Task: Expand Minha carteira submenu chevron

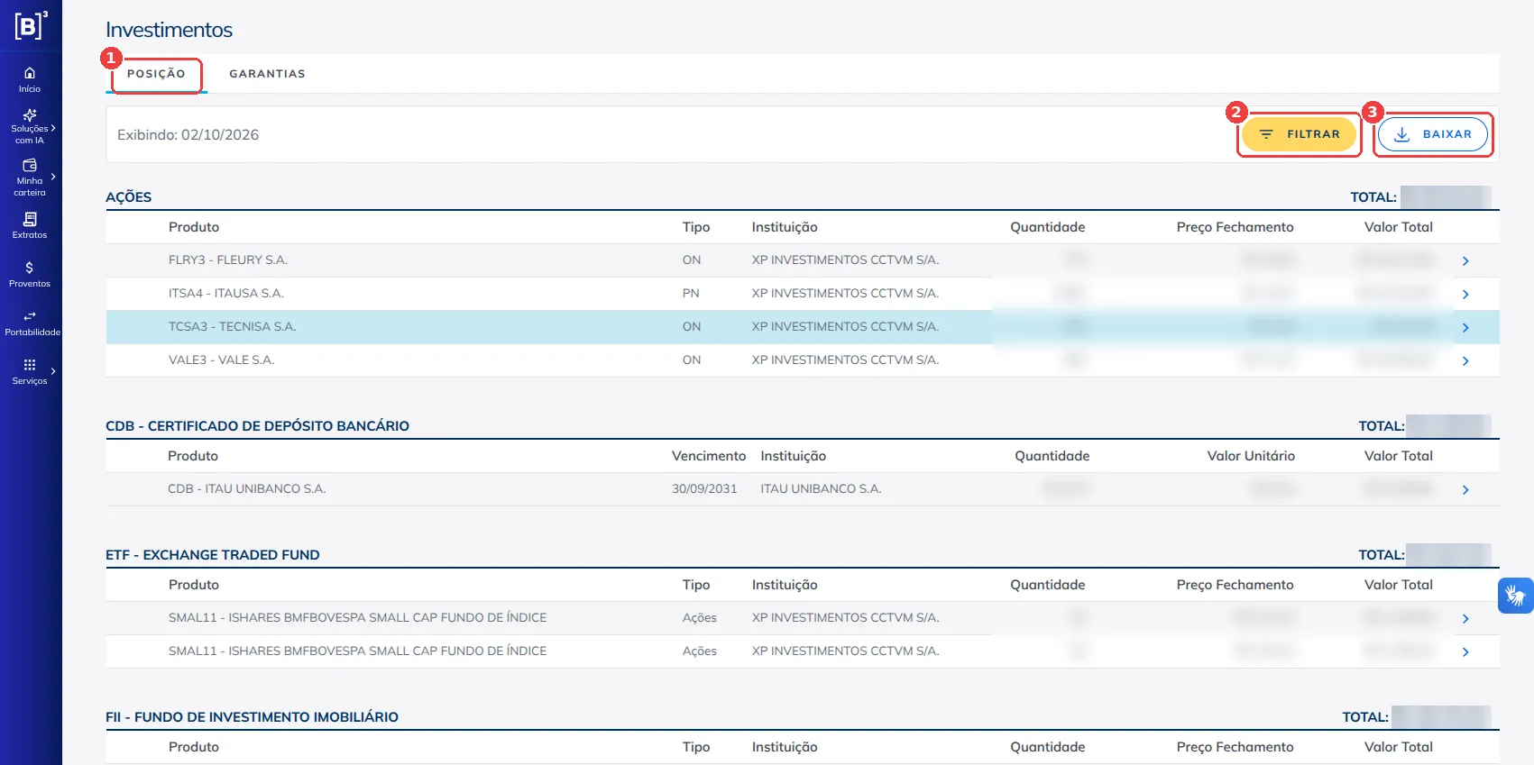Action: point(53,177)
